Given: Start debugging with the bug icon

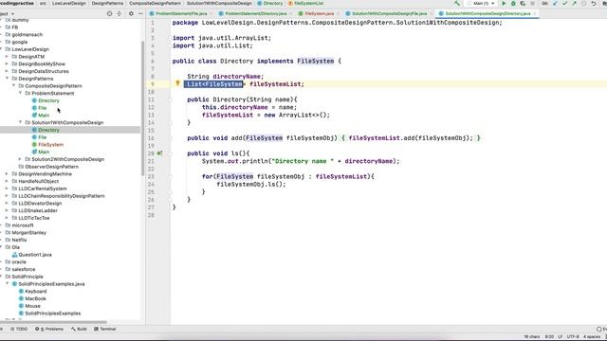Looking at the screenshot, I should pos(513,3).
